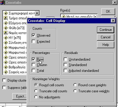
Task: Close the Crosstabs window
Action: click(115, 3)
